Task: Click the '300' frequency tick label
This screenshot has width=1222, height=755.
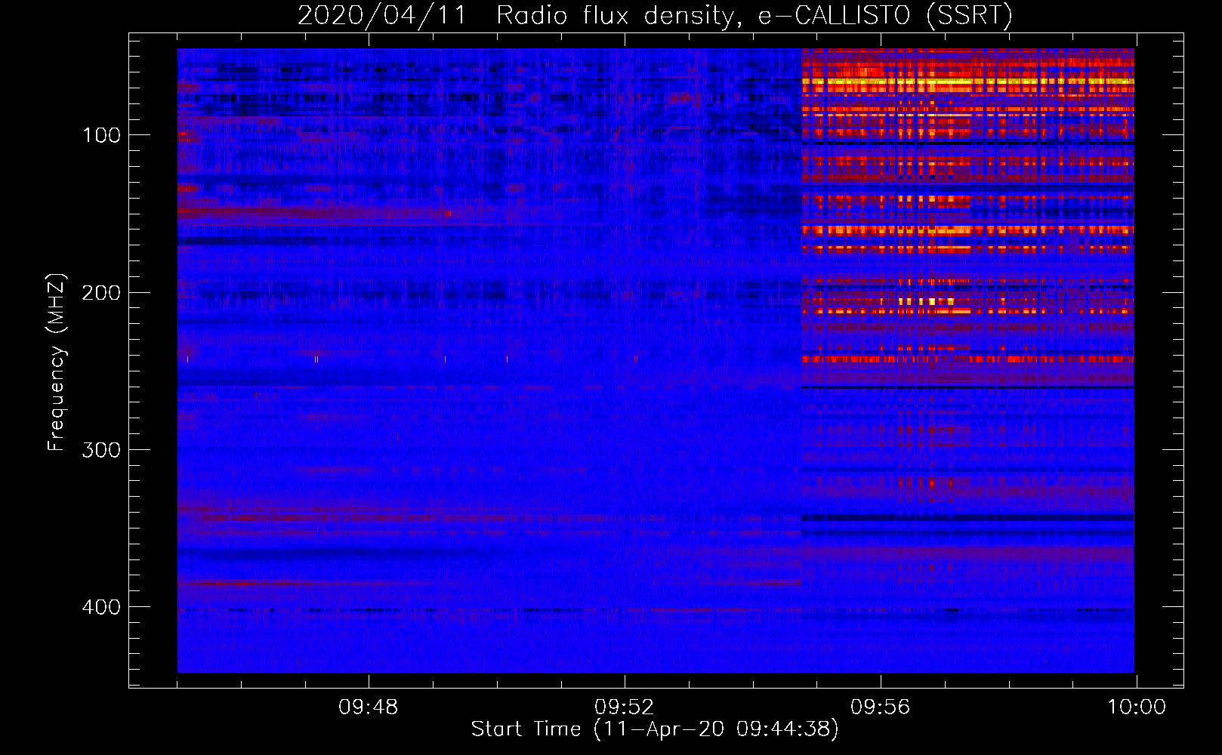Action: [101, 450]
